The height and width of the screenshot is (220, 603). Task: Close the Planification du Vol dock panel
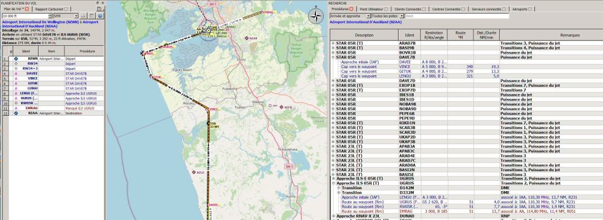click(103, 2)
